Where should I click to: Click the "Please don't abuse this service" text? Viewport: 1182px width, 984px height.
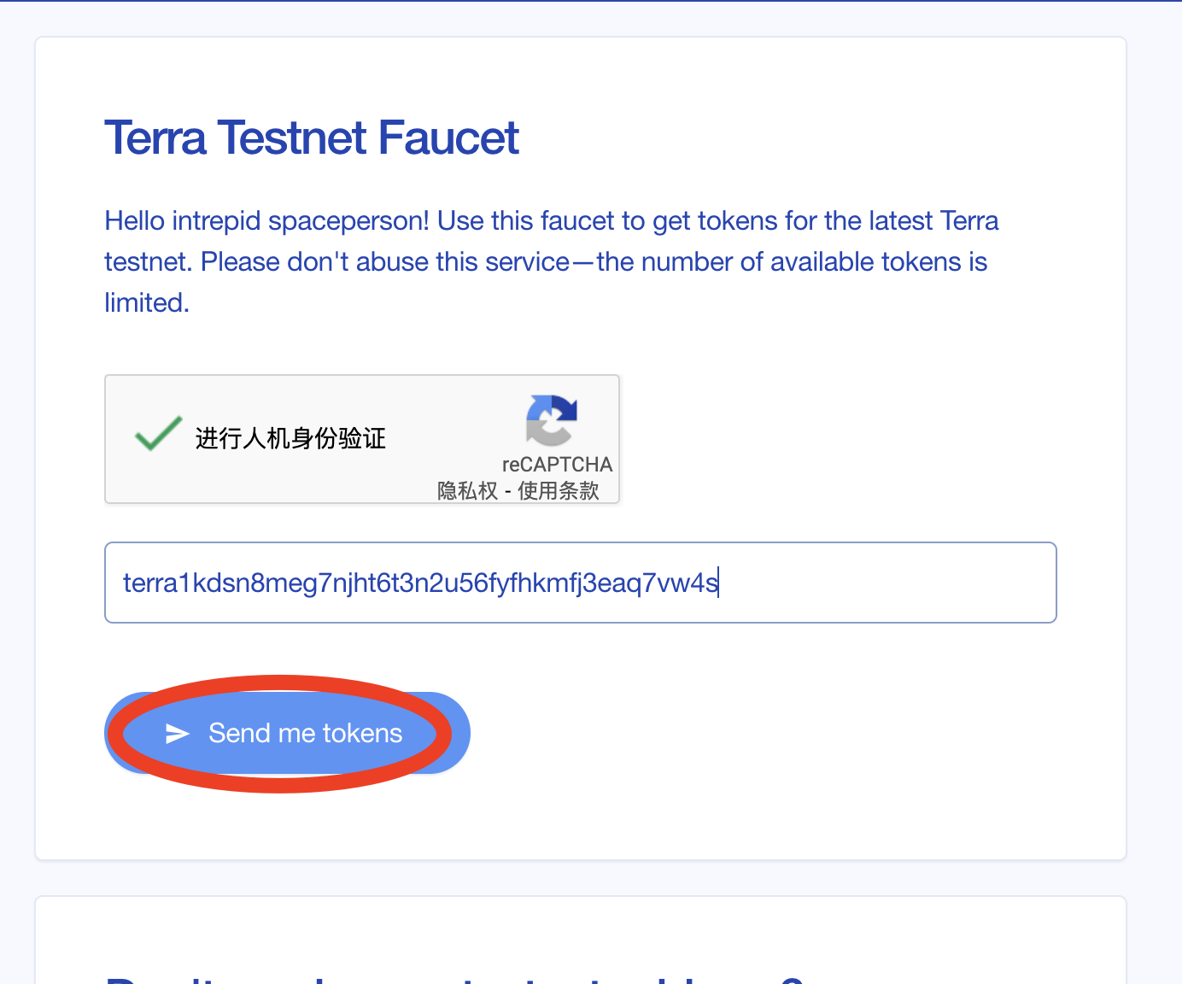[384, 262]
